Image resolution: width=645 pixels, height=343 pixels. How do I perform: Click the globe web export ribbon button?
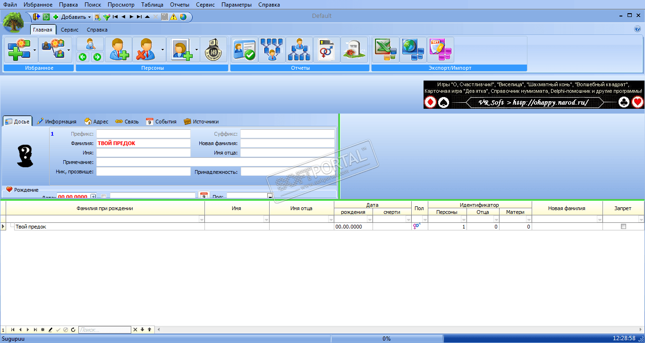(x=413, y=50)
